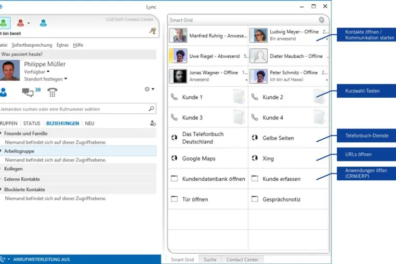
Task: Click the 'Was passiert heute?' note field
Action: pyautogui.click(x=78, y=55)
